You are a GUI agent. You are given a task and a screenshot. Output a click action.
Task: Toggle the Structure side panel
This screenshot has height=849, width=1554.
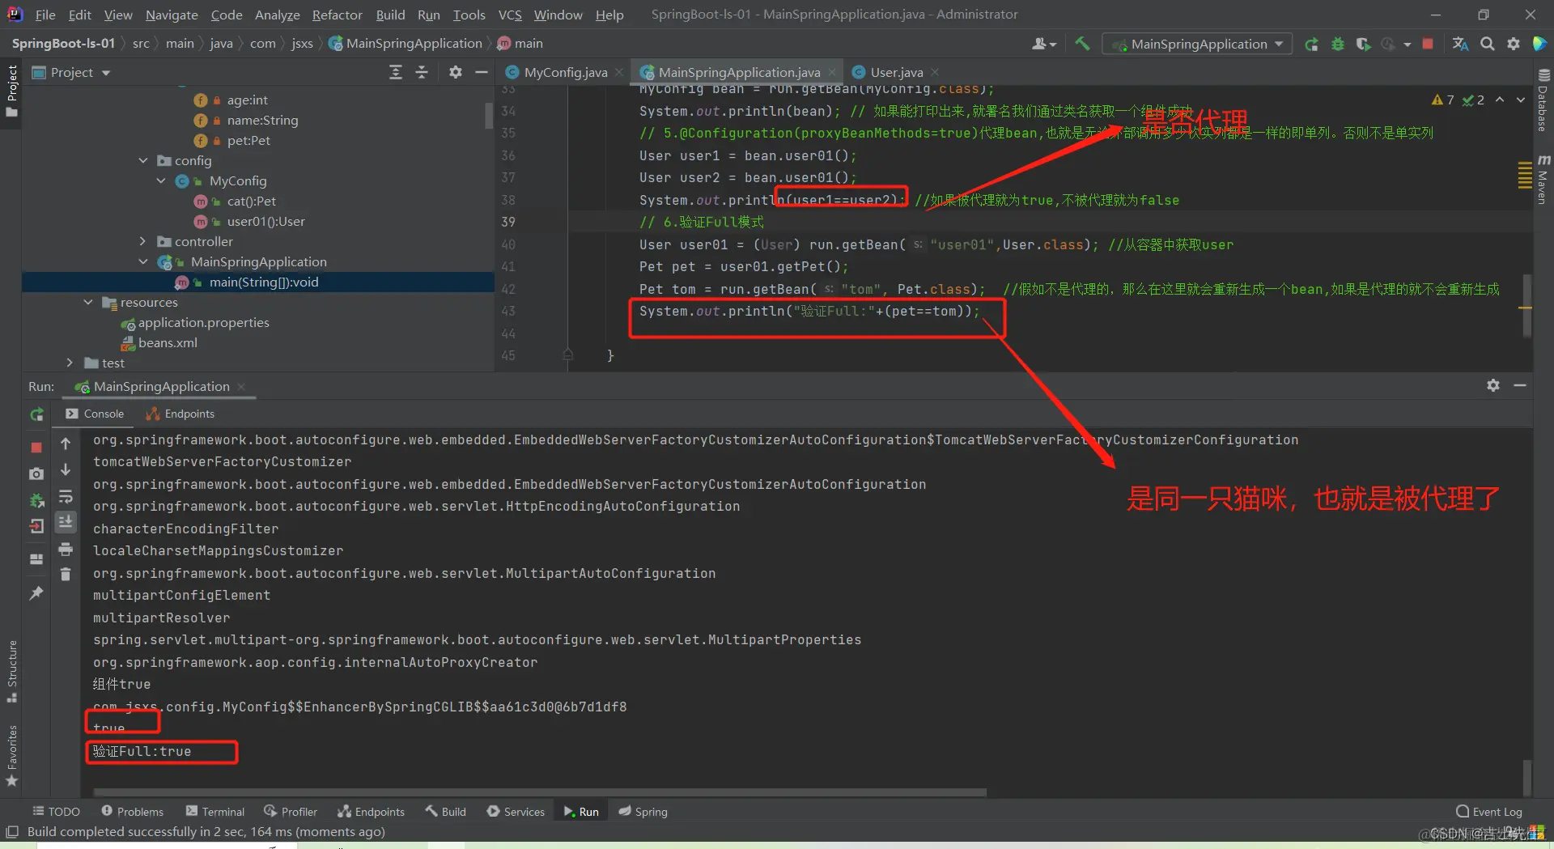pyautogui.click(x=12, y=672)
